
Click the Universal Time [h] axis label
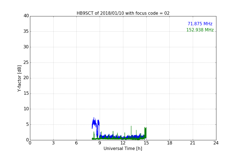click(123, 149)
